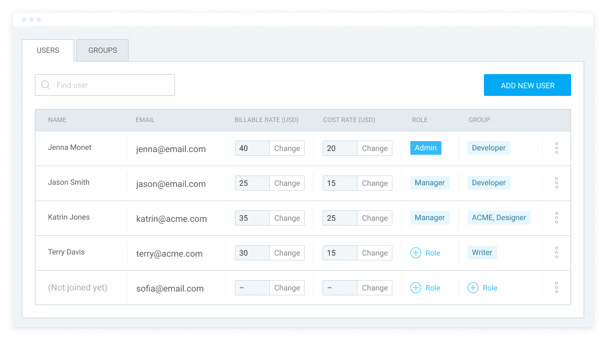The image size is (606, 340).
Task: Open the three-dot menu for Terry Davis
Action: [x=556, y=253]
